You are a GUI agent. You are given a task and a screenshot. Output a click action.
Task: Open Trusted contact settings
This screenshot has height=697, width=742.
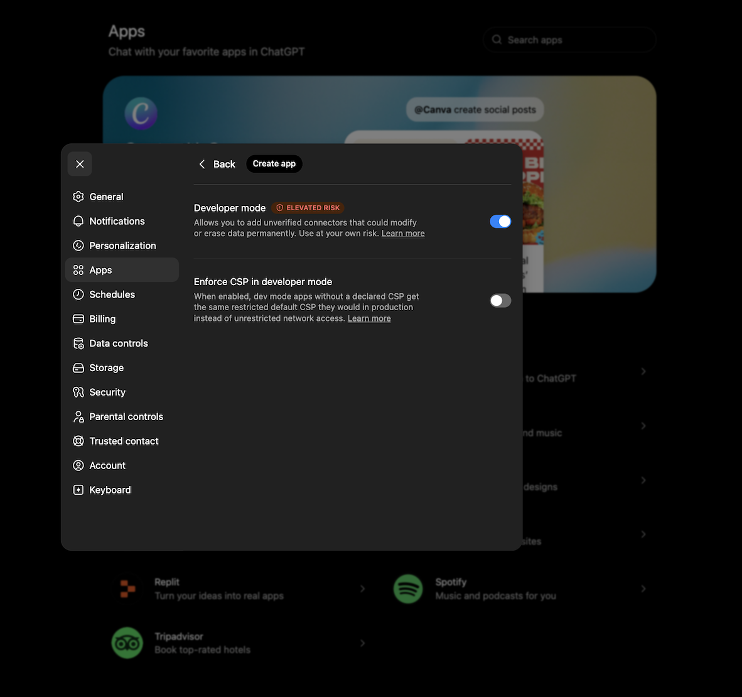pyautogui.click(x=122, y=441)
